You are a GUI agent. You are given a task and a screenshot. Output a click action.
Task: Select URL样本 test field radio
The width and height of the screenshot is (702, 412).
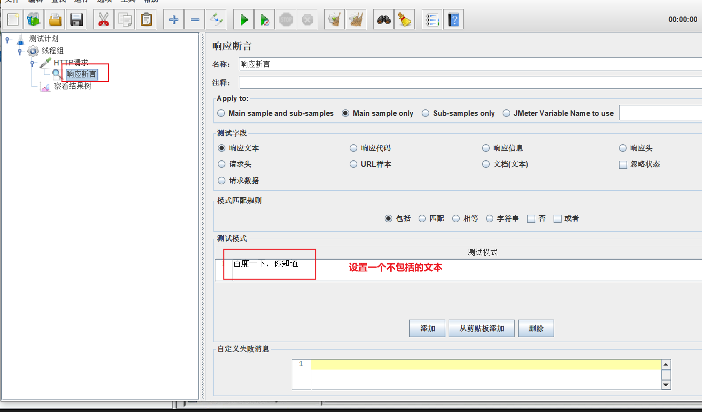click(370, 164)
